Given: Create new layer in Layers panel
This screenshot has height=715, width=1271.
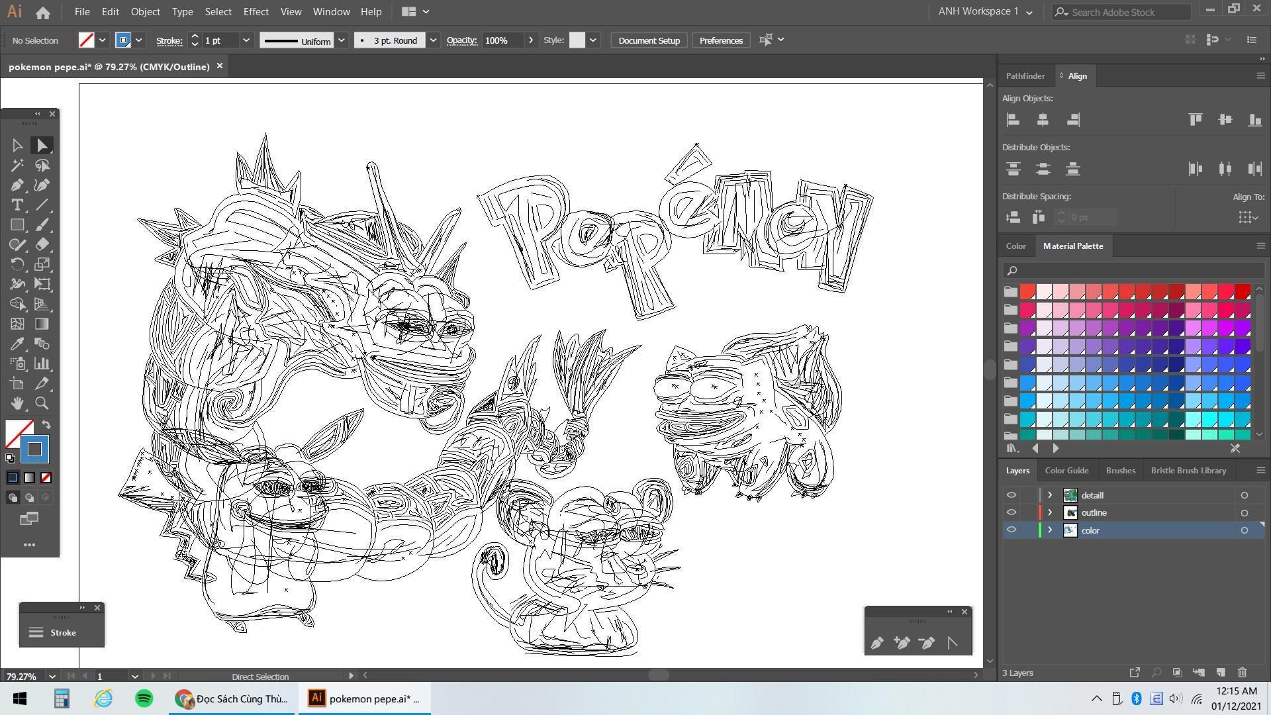Looking at the screenshot, I should click(x=1221, y=673).
